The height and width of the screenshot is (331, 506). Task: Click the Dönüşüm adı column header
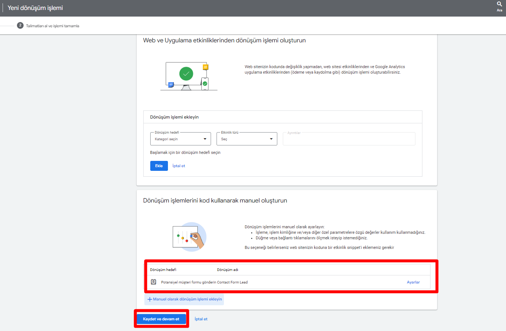click(228, 270)
